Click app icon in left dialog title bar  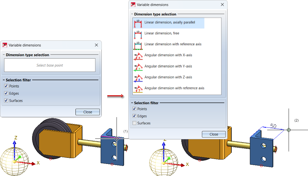5,45
